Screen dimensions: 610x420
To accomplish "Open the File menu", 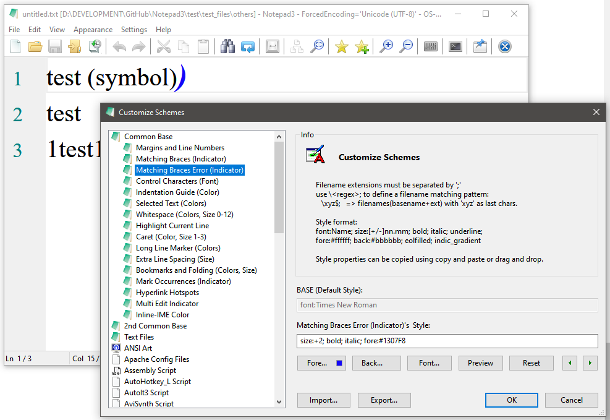I will (14, 30).
